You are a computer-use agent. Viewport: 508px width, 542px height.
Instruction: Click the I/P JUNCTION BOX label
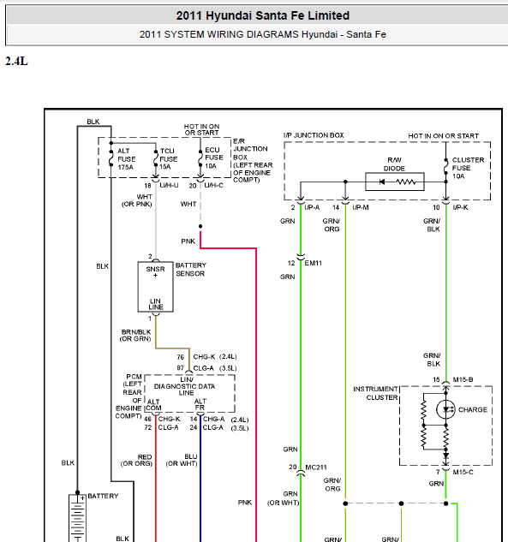pos(314,135)
